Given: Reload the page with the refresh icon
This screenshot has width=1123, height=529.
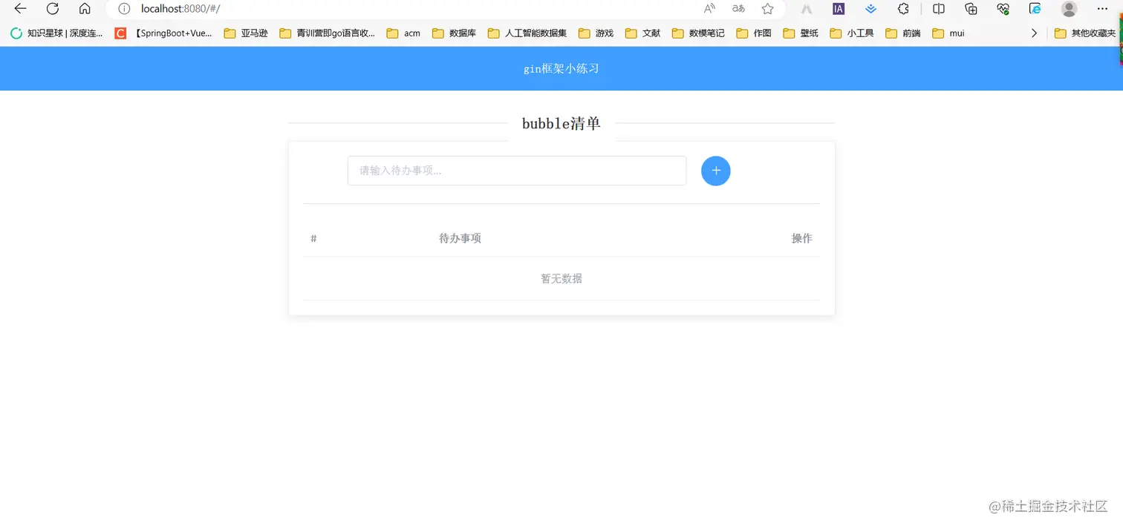Looking at the screenshot, I should point(53,9).
